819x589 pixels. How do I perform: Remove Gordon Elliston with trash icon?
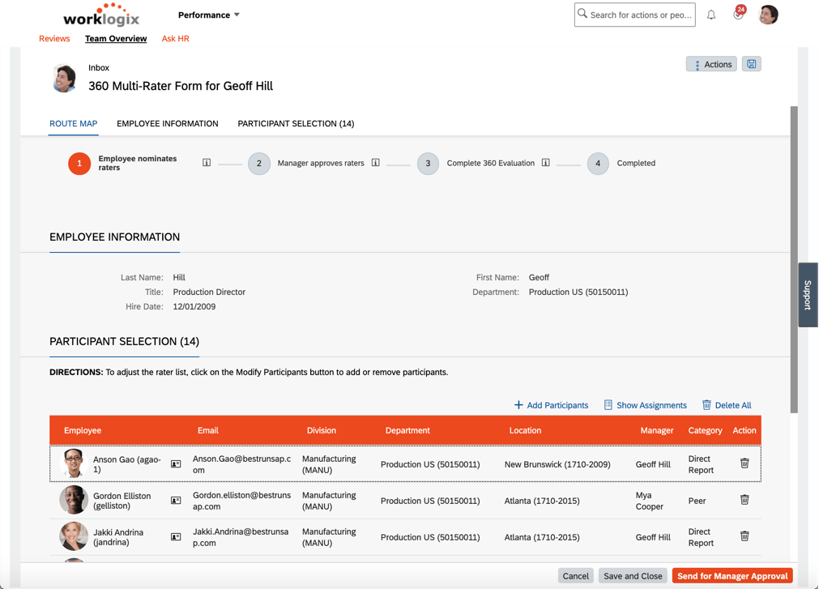[x=744, y=500]
